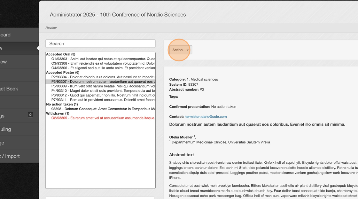Go to the Export / Import sidebar item

pos(13,156)
